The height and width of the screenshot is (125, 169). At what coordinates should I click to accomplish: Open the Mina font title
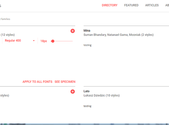[x=87, y=30]
